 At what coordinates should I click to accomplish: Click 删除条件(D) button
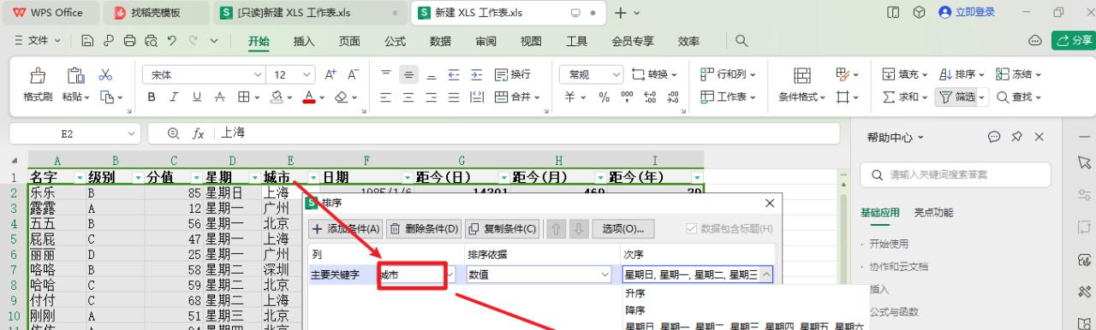coord(425,229)
